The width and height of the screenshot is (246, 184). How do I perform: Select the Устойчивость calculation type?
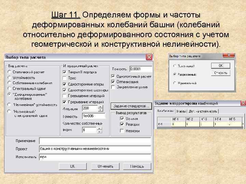[x=10, y=78]
